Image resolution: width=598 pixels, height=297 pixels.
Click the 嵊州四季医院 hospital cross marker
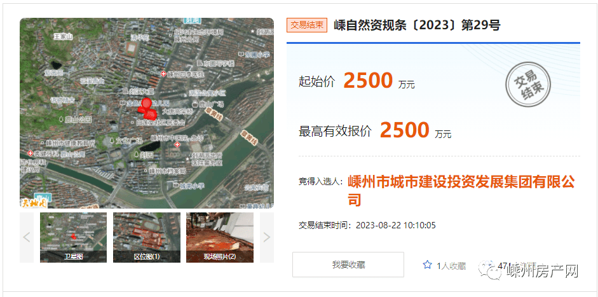[x=163, y=74]
